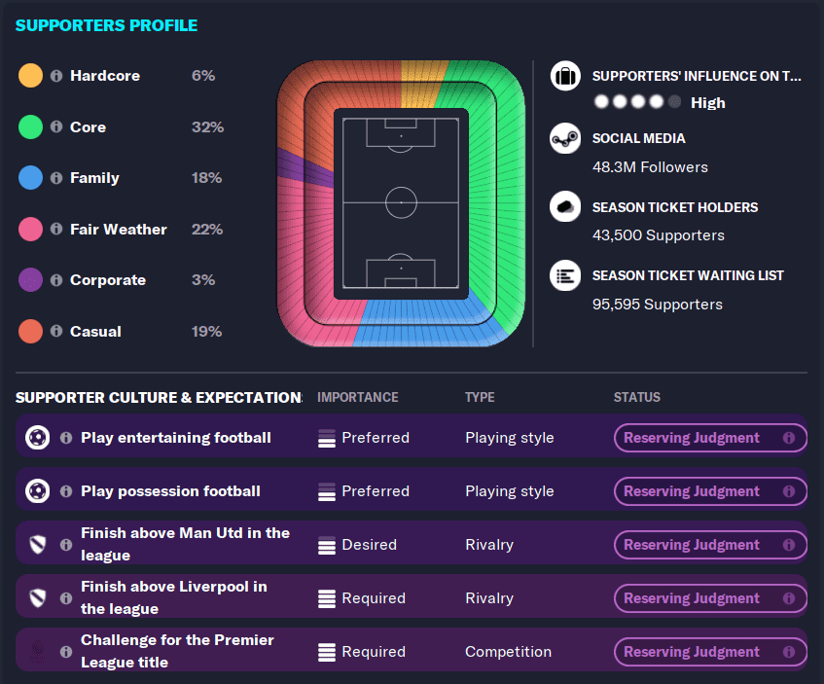This screenshot has width=824, height=684.
Task: Click the stadium pitch diagram center
Action: coord(401,202)
